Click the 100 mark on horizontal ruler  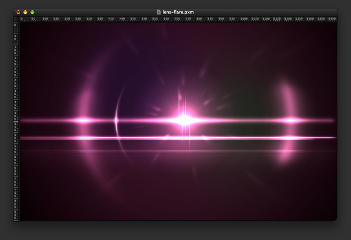[45, 19]
